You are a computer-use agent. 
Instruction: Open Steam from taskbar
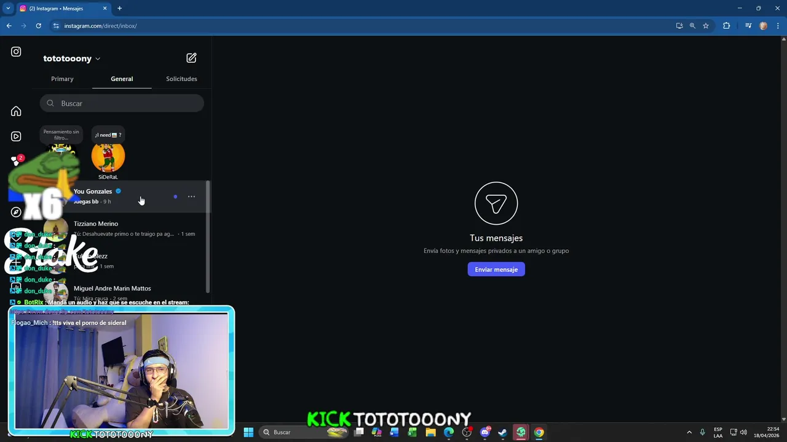pos(502,432)
